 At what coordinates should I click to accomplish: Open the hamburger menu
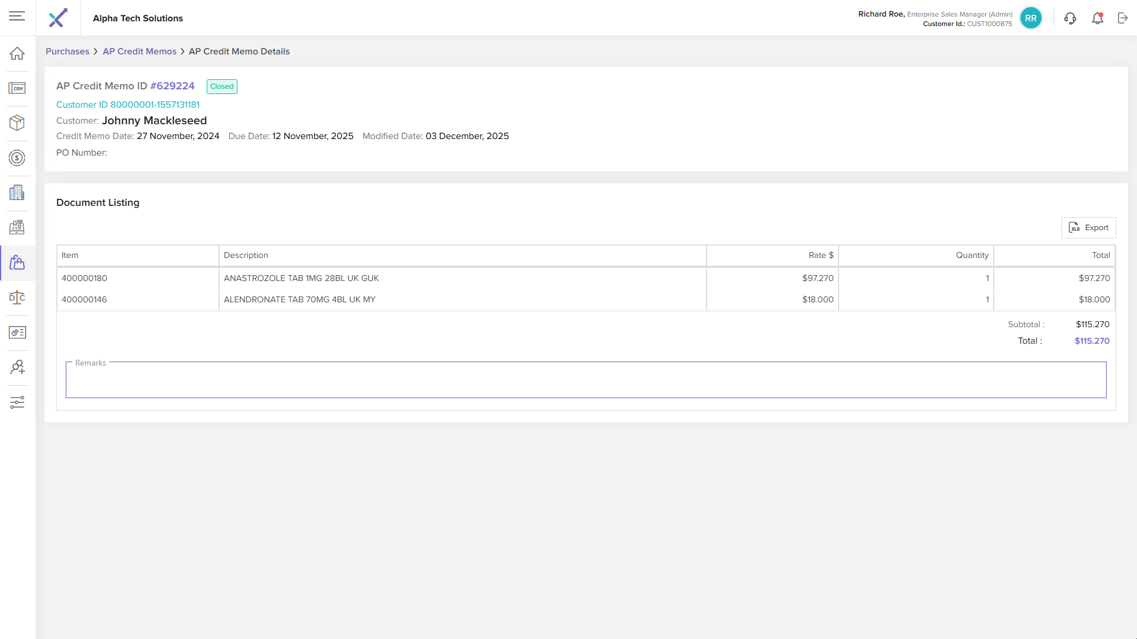coord(17,16)
